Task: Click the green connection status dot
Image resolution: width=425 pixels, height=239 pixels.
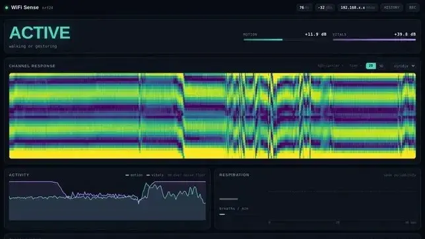Action: pos(7,8)
